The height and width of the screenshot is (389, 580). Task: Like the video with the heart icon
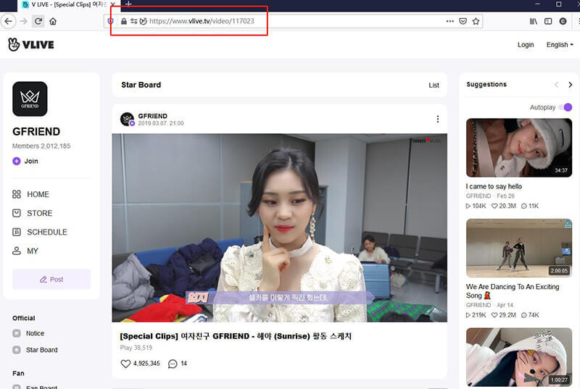(125, 364)
